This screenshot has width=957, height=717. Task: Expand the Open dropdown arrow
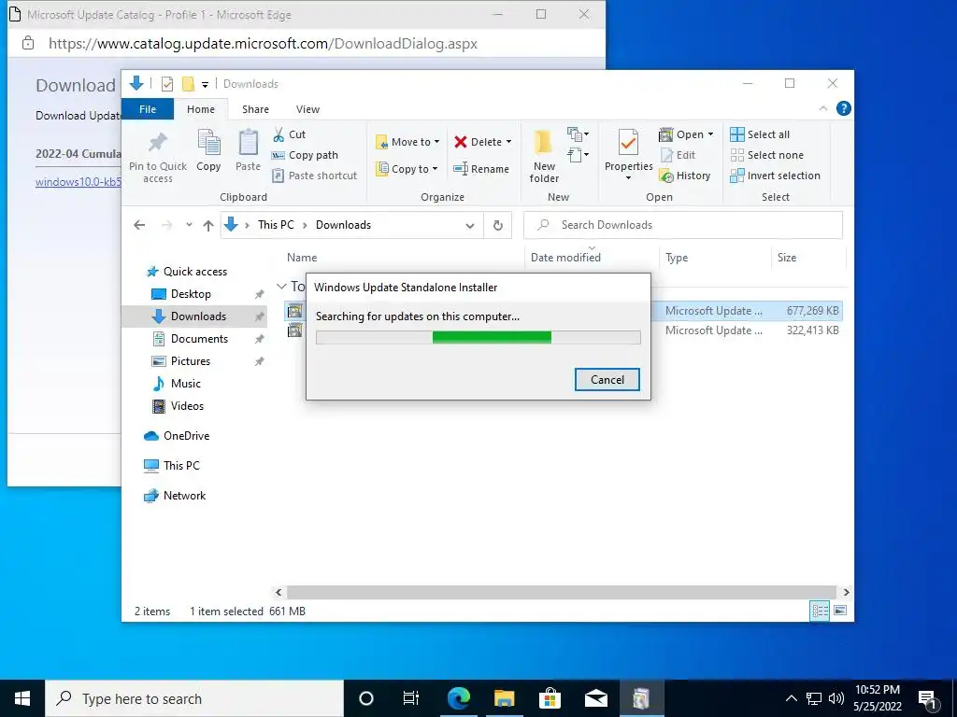tap(710, 134)
